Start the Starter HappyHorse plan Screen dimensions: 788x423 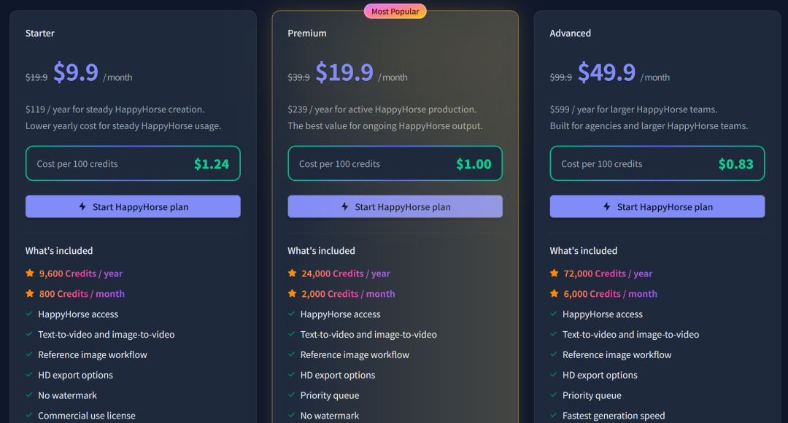[133, 207]
